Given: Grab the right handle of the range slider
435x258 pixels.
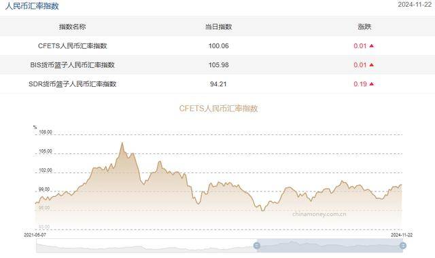Looking at the screenshot, I should tap(403, 246).
